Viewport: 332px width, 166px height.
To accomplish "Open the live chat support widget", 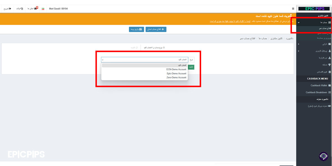I will [x=323, y=156].
